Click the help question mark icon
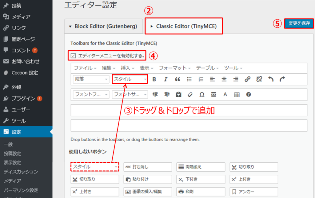Image resolution: width=315 pixels, height=198 pixels. click(249, 95)
